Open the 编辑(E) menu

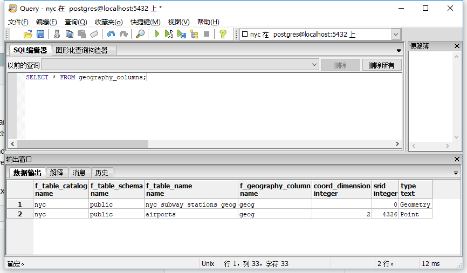[46, 22]
